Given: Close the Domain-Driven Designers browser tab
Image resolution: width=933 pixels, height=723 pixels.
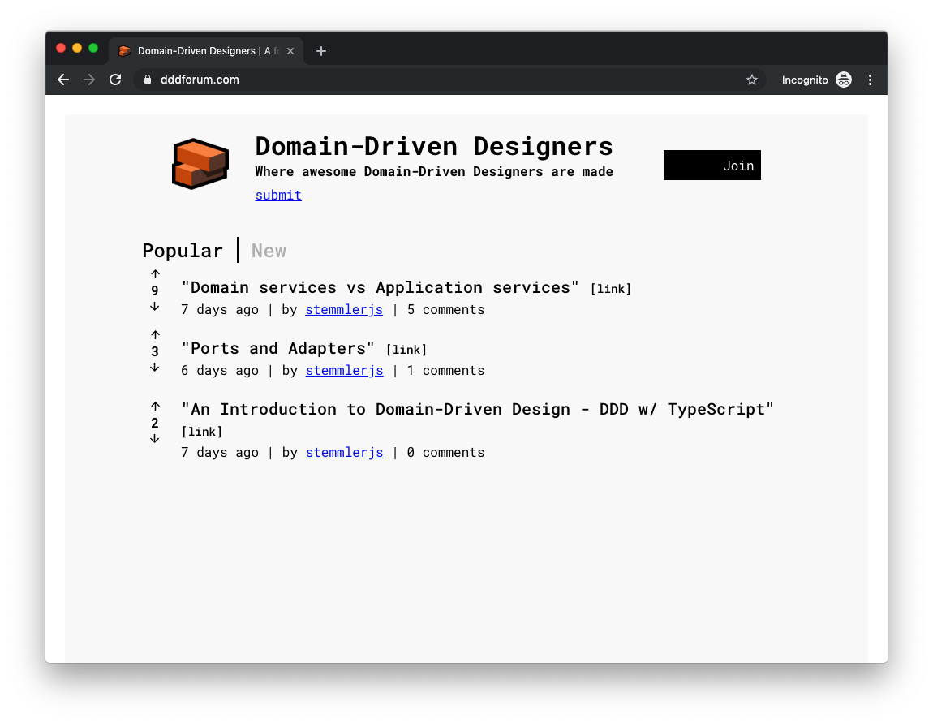Looking at the screenshot, I should pyautogui.click(x=290, y=51).
